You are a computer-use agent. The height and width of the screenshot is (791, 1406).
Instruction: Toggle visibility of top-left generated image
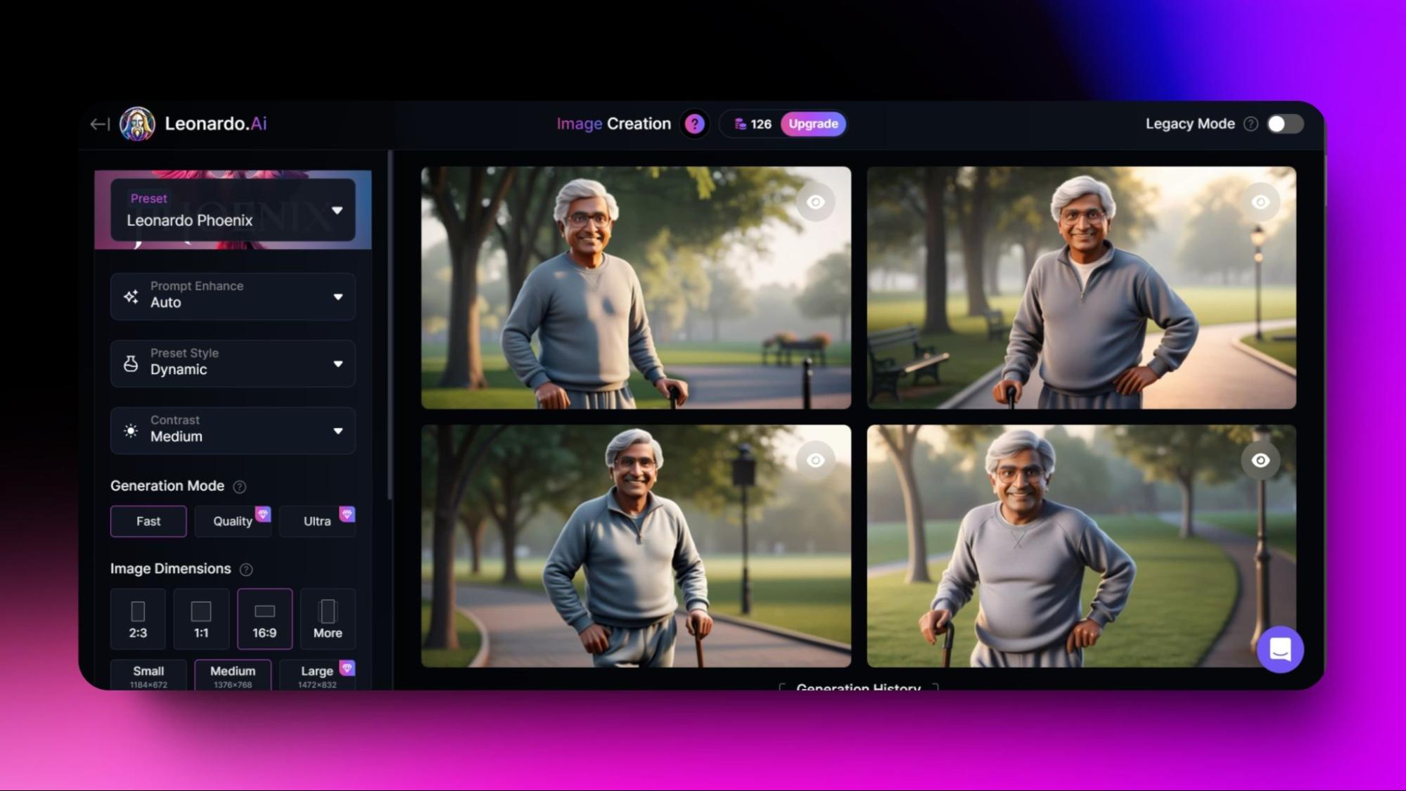(x=816, y=201)
